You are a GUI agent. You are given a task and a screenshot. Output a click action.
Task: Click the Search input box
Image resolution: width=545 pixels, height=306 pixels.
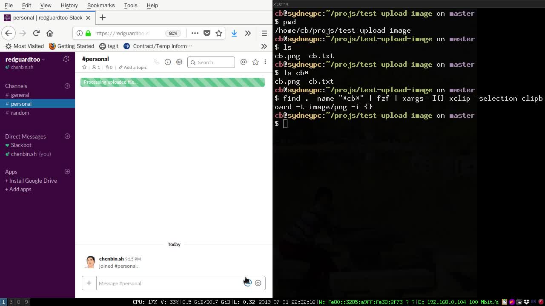coord(211,62)
